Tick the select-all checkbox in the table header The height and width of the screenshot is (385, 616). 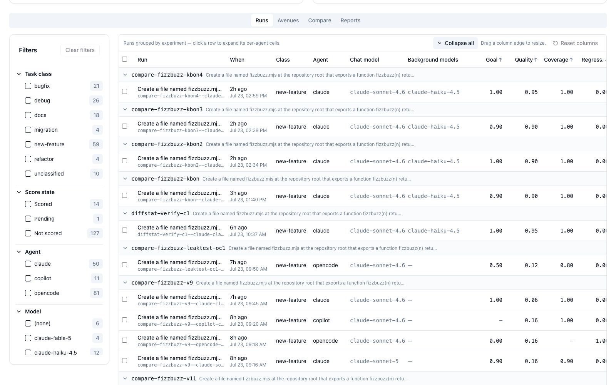pyautogui.click(x=124, y=59)
